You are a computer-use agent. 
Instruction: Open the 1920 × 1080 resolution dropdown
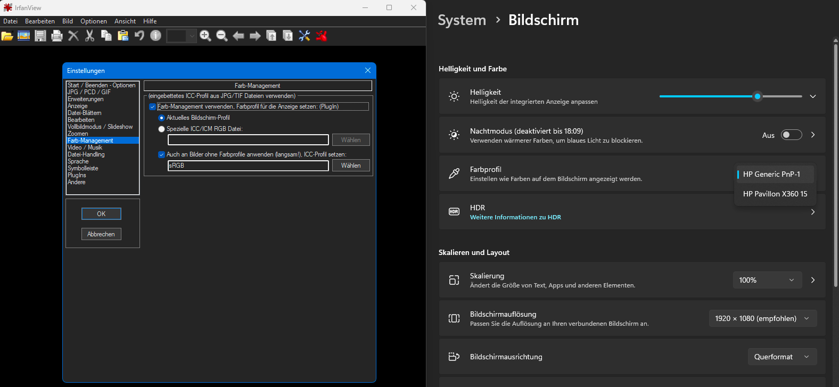pyautogui.click(x=763, y=318)
